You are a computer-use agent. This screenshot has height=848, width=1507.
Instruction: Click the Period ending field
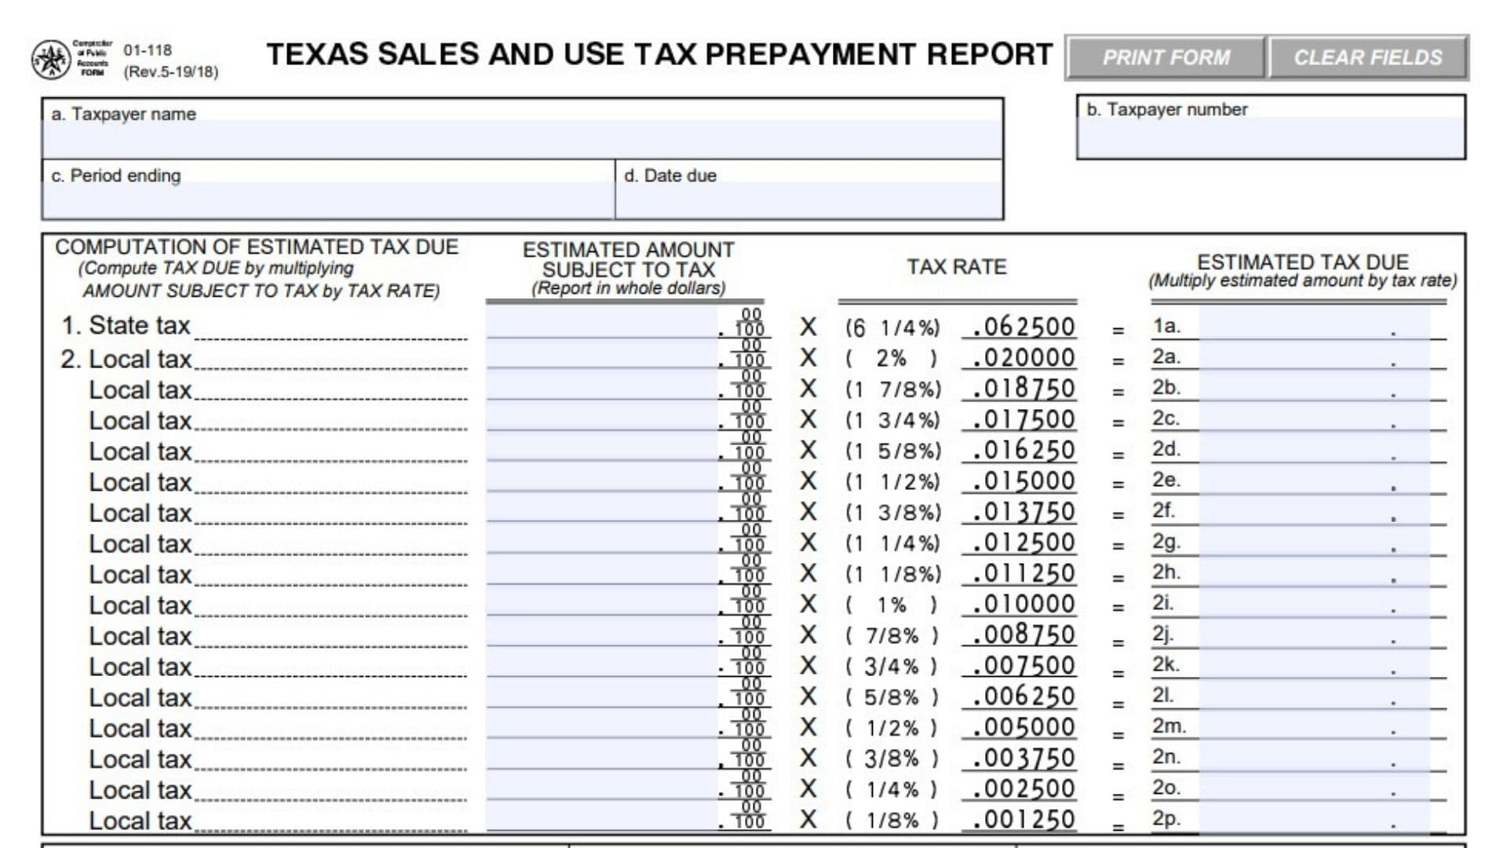(x=329, y=199)
